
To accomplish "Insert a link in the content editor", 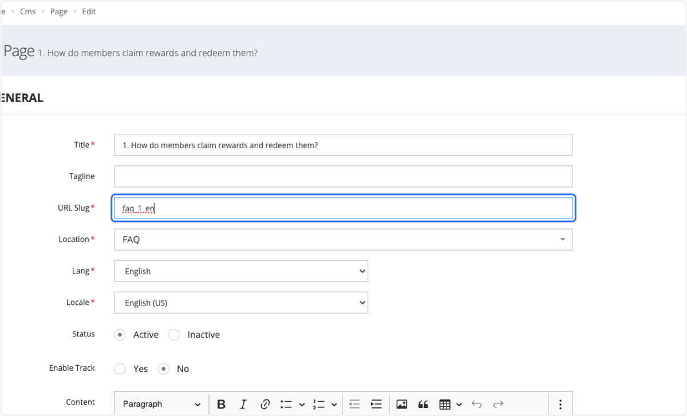I will point(264,405).
